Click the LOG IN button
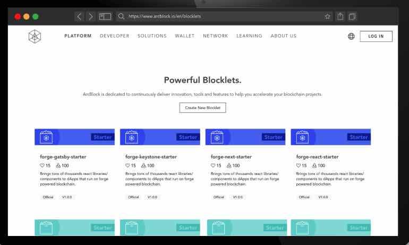409x245 pixels. click(x=376, y=36)
